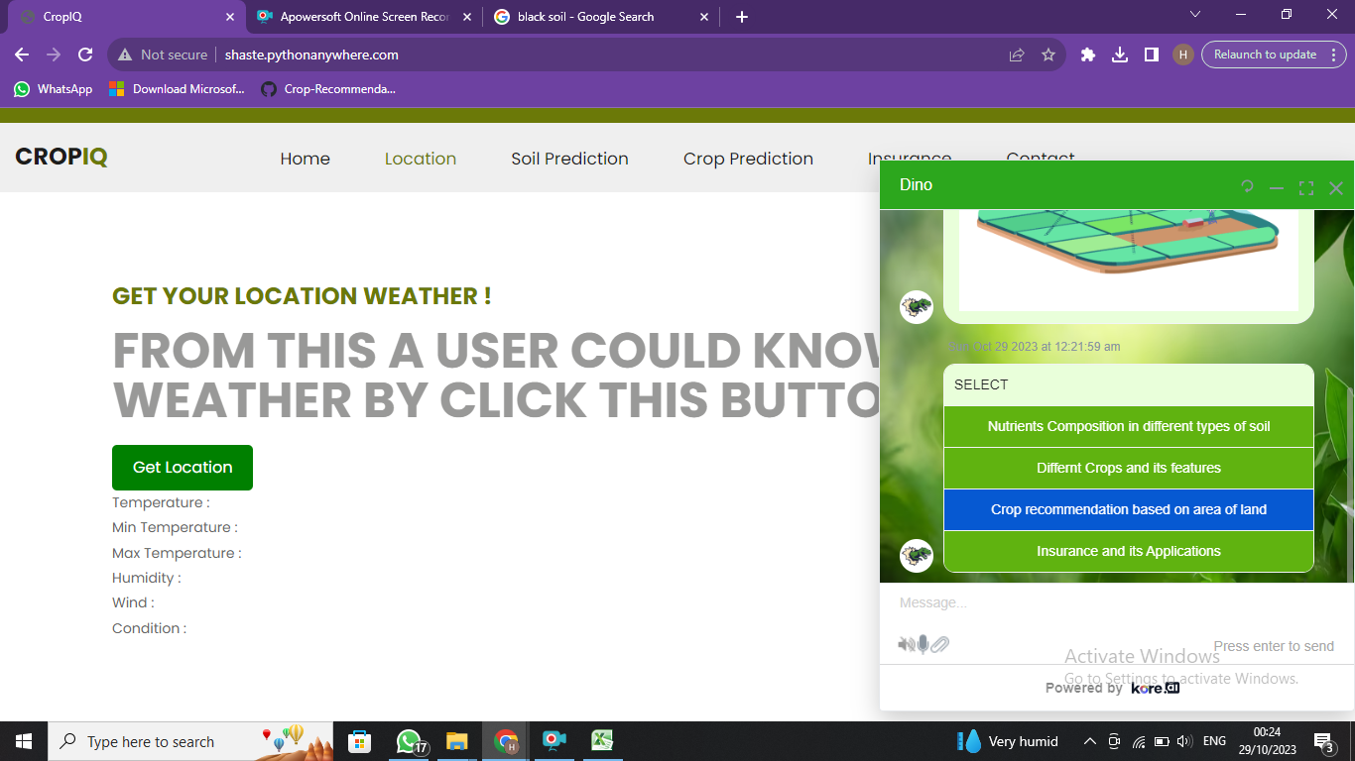Open the kore.ai logo link
The height and width of the screenshot is (761, 1355).
tap(1156, 688)
